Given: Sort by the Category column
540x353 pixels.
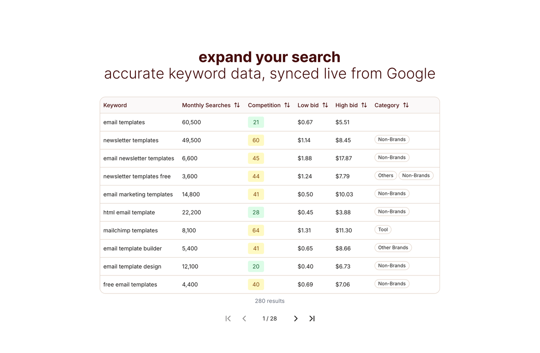Looking at the screenshot, I should [406, 105].
